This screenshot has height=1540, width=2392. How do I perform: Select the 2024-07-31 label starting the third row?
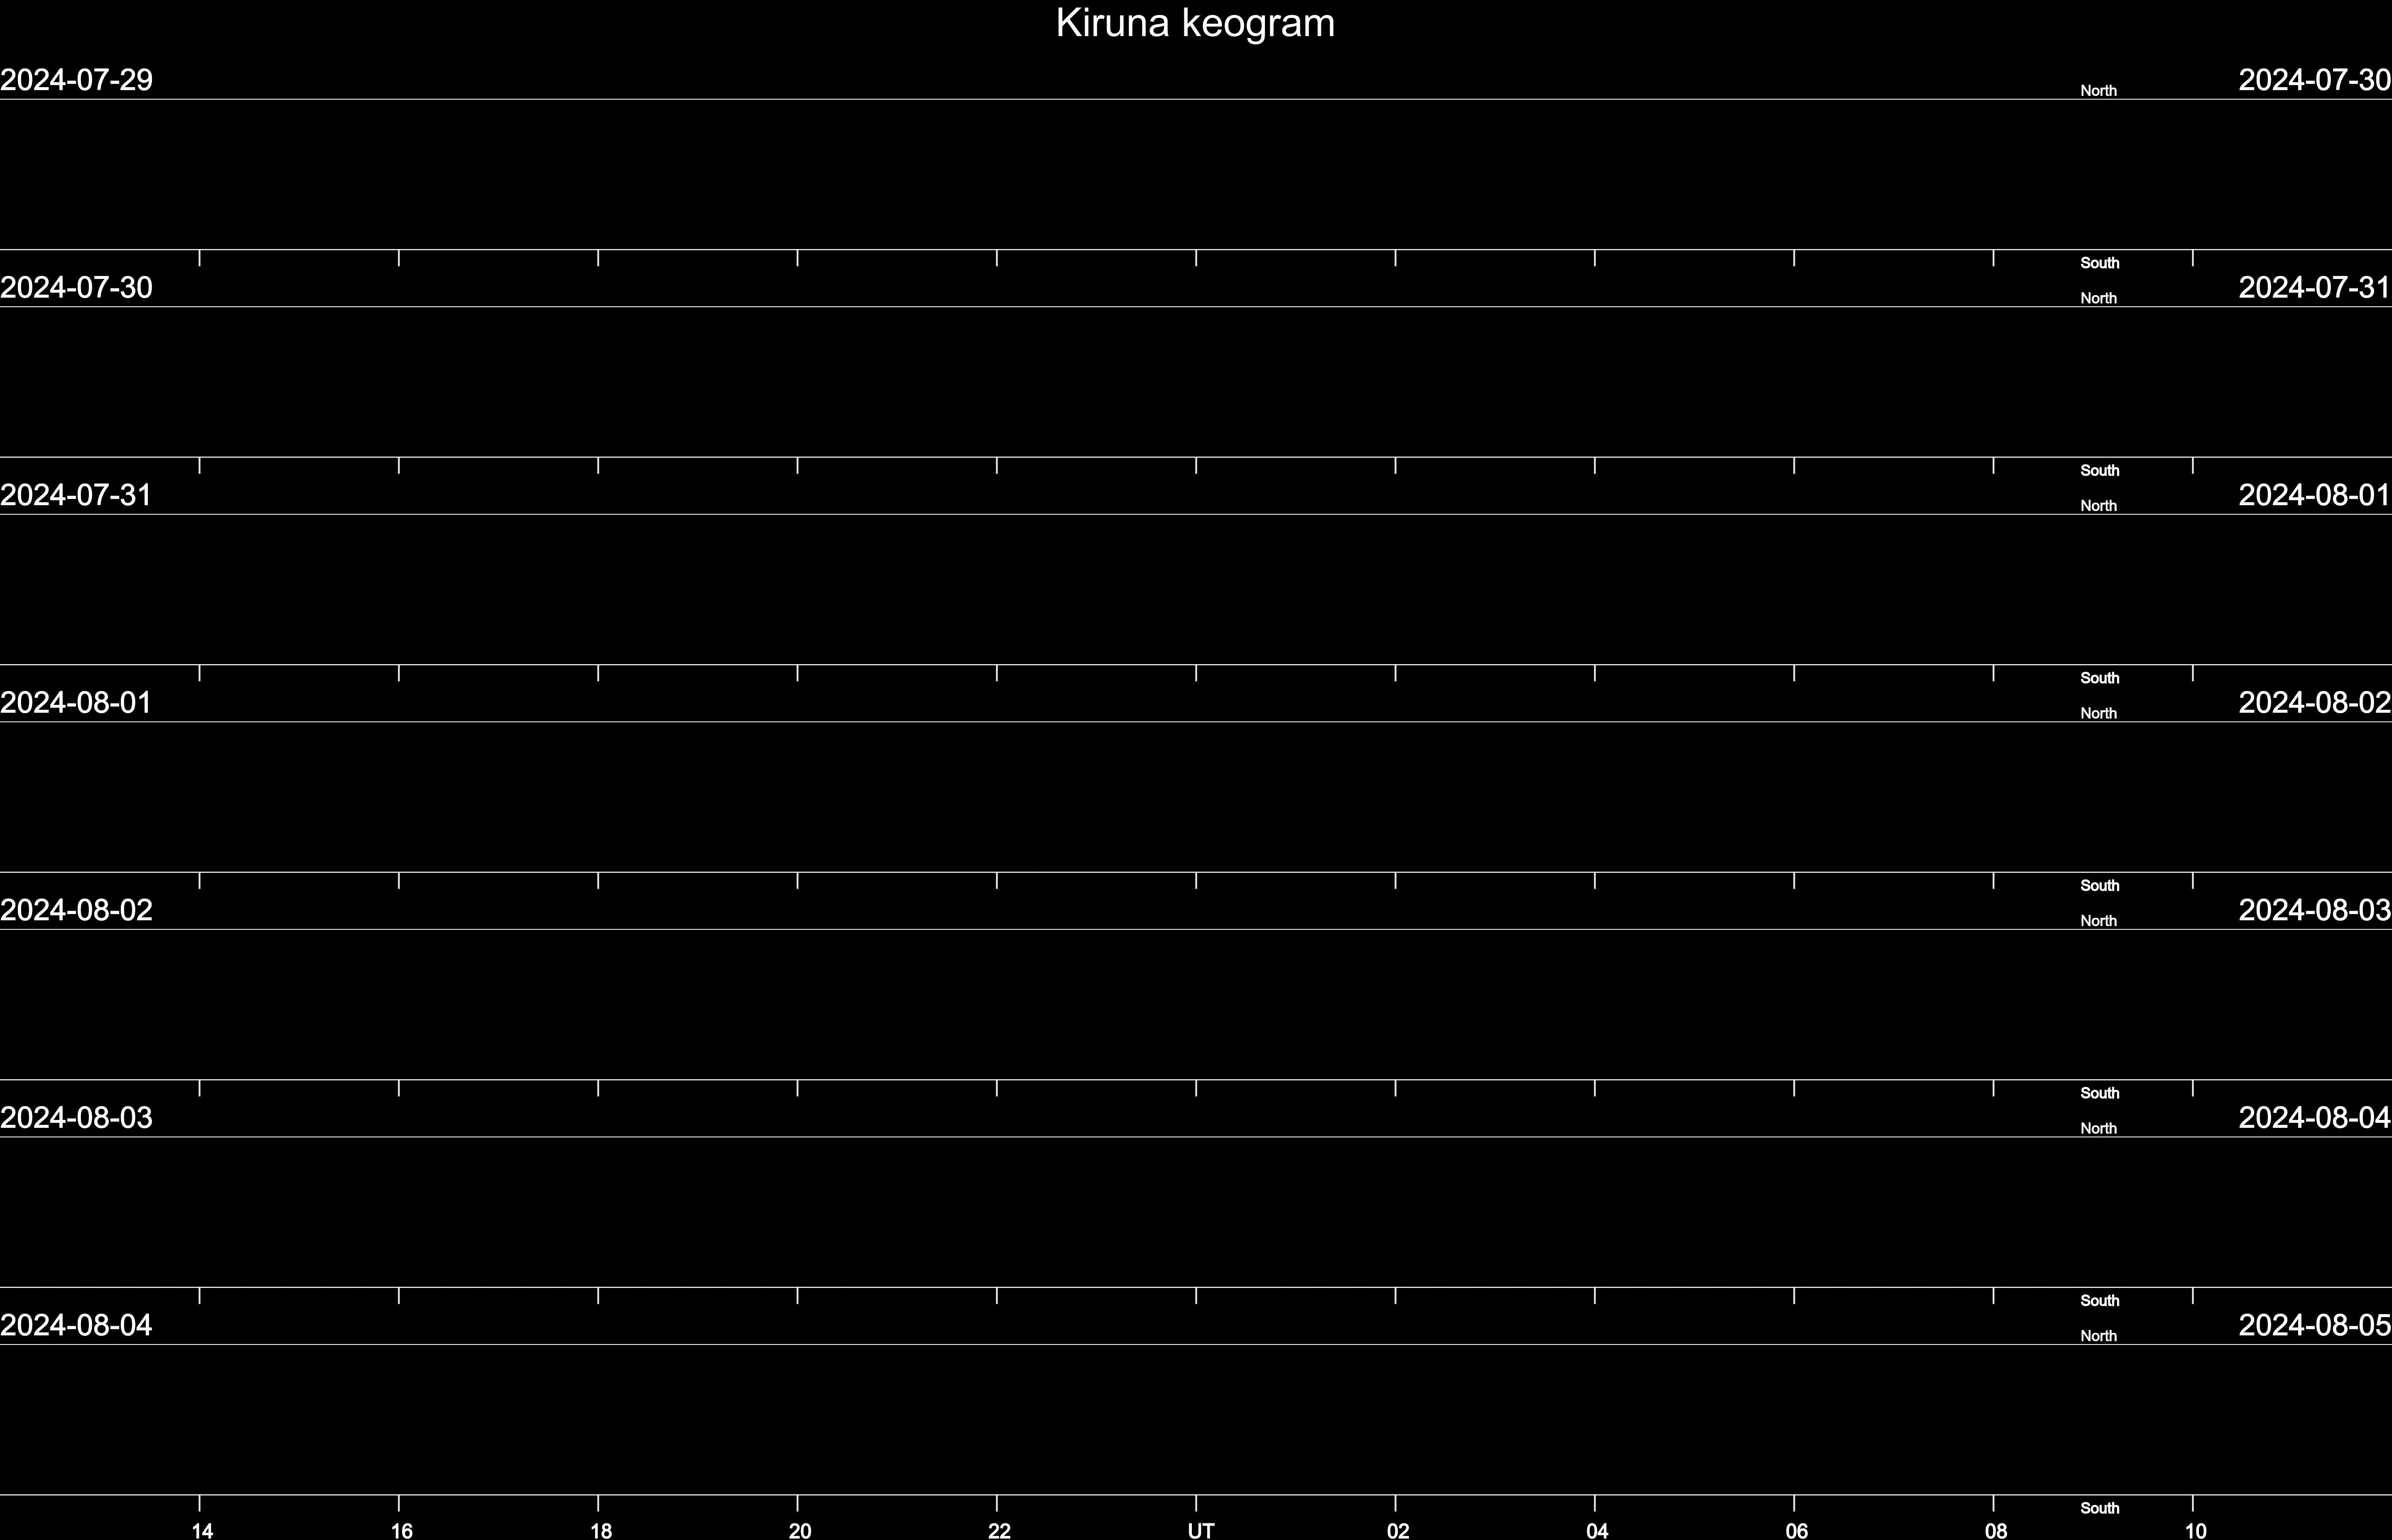tap(76, 495)
